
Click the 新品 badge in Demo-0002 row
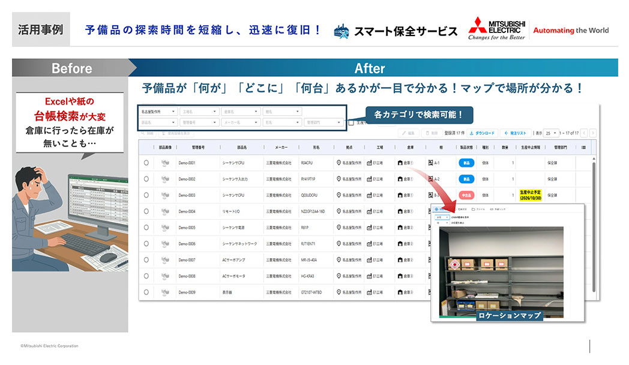pyautogui.click(x=466, y=179)
